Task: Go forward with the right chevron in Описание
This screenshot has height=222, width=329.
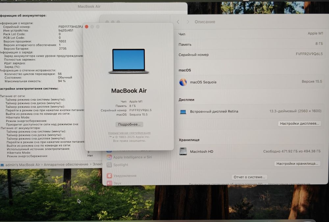Action: pyautogui.click(x=188, y=22)
